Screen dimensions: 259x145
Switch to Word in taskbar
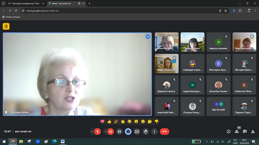pyautogui.click(x=63, y=142)
